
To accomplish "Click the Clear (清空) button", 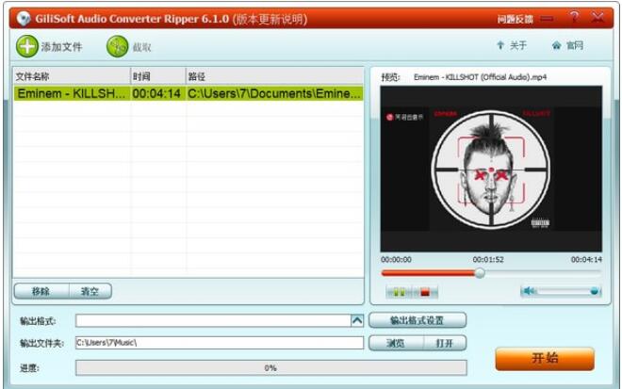I will pos(90,291).
